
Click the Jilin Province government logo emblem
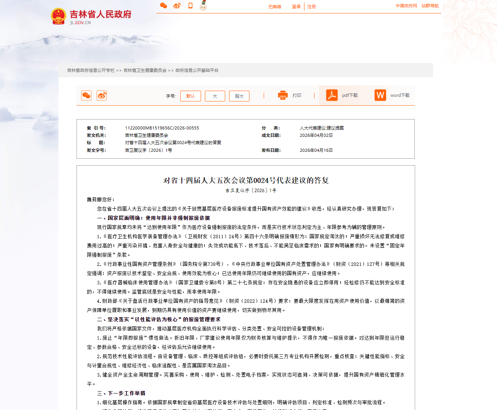click(58, 17)
